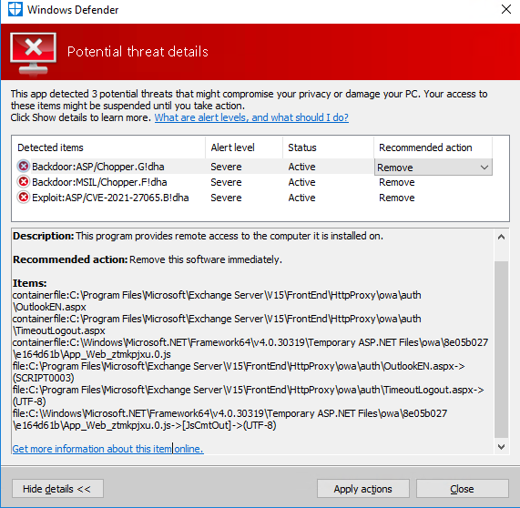This screenshot has width=520, height=508.
Task: Click the Close button at bottom
Action: (463, 489)
